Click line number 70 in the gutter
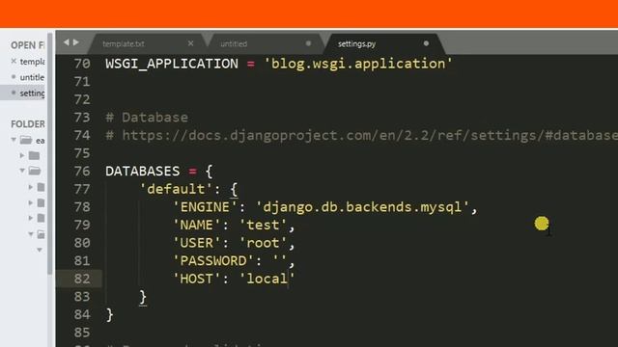 pyautogui.click(x=82, y=64)
